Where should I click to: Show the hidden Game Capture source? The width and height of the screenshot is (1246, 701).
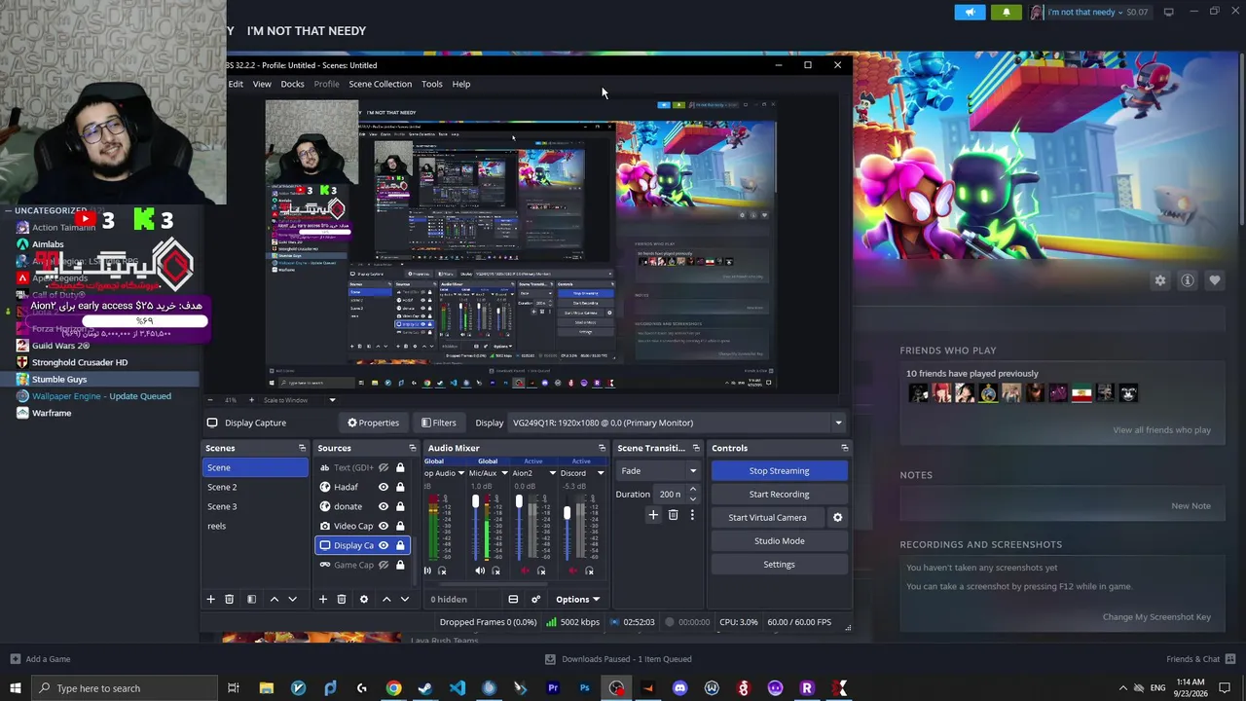pos(384,565)
